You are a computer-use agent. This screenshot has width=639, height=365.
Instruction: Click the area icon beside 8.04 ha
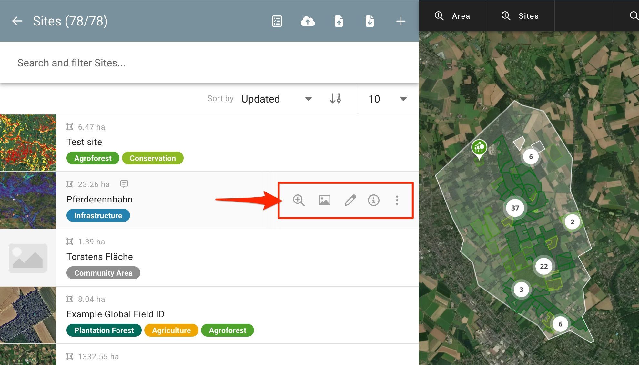click(70, 299)
